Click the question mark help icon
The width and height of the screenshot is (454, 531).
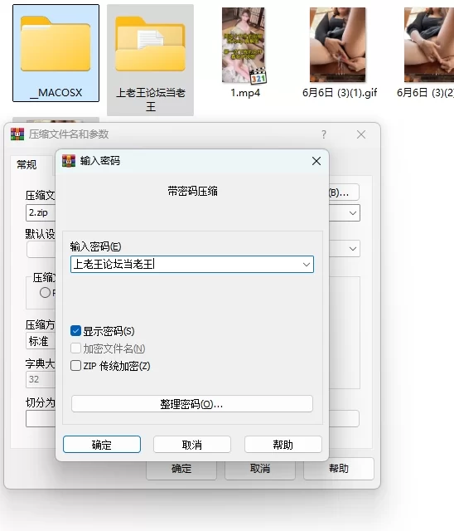pos(324,134)
